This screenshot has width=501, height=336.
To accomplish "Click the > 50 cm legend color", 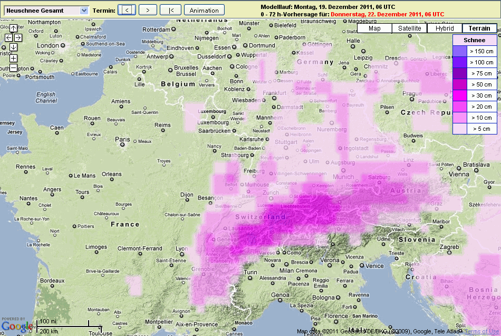I will [460, 84].
